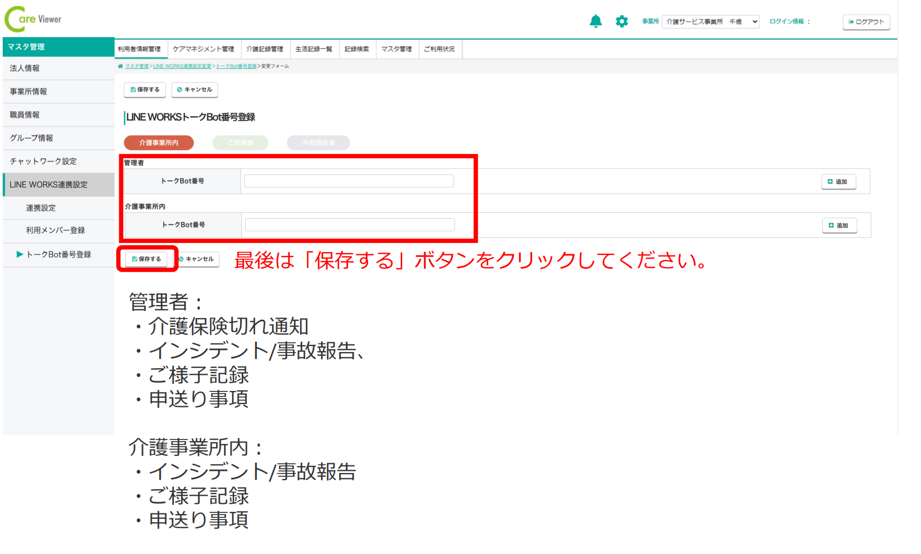Image resolution: width=921 pixels, height=554 pixels.
Task: Open settings via the gear icon
Action: 621,22
